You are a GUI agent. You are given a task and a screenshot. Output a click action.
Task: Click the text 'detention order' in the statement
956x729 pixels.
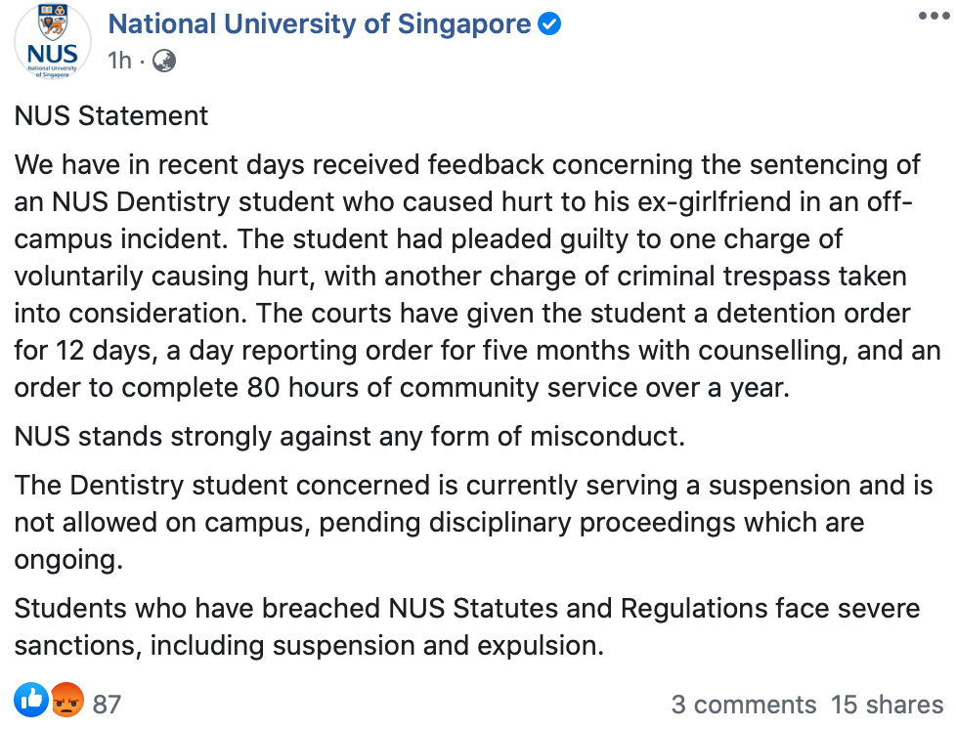tap(813, 314)
